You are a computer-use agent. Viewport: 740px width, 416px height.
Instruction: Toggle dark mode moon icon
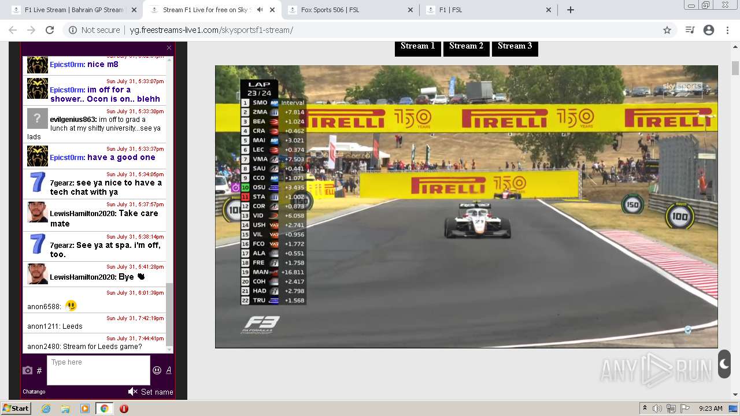click(x=724, y=364)
